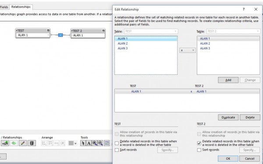Viewport: 263px width, 164px height.
Task: Click the pencil Edit icon
Action: [x=23, y=143]
